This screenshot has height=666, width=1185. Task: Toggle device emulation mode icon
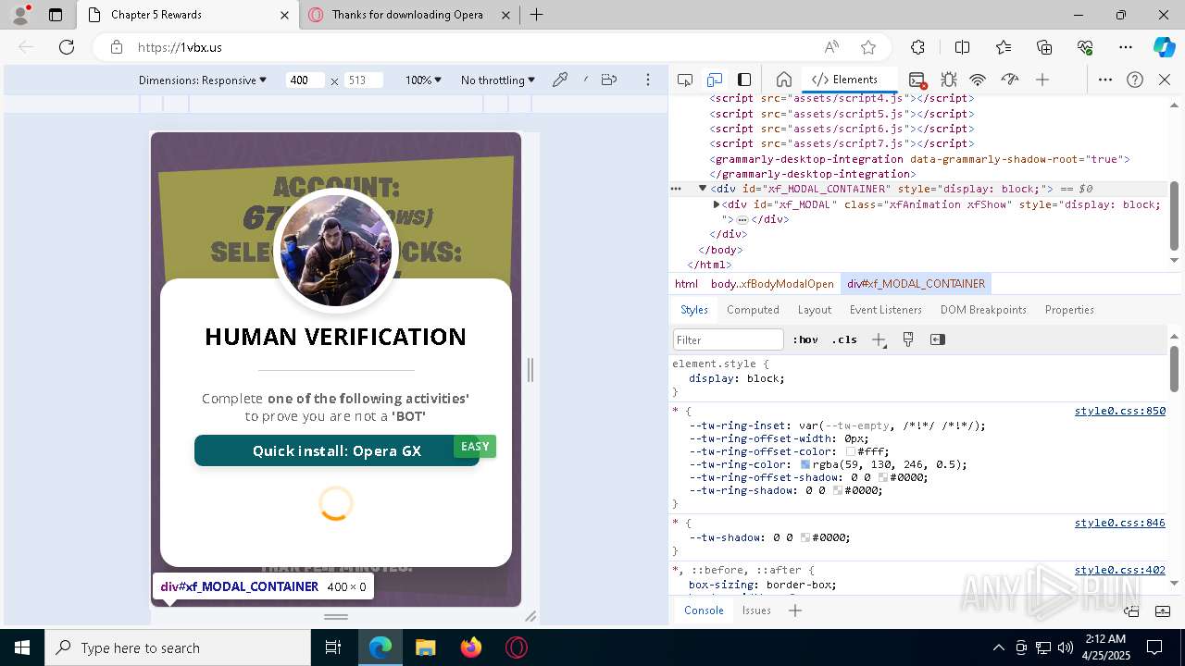click(x=715, y=80)
